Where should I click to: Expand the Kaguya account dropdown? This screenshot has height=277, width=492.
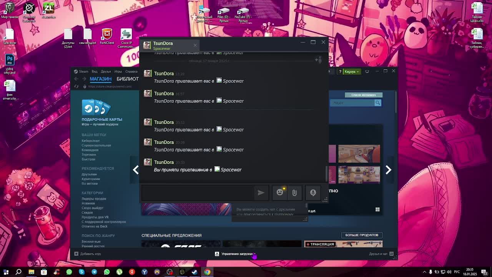pyautogui.click(x=352, y=71)
